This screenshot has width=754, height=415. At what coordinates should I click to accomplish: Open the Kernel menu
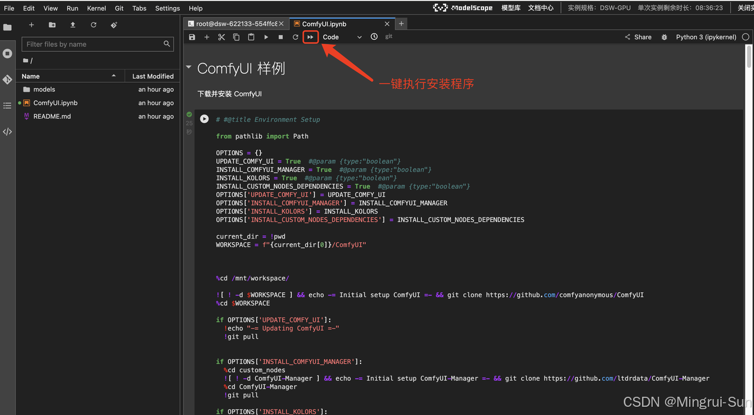[97, 8]
